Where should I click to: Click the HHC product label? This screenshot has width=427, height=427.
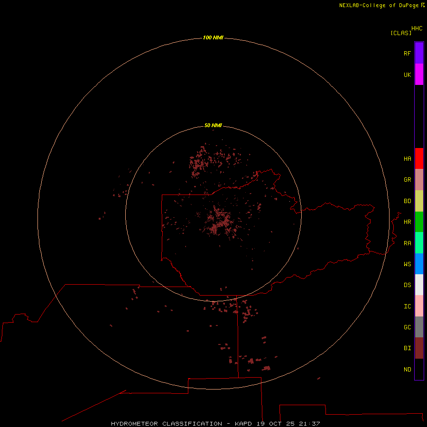pos(417,28)
